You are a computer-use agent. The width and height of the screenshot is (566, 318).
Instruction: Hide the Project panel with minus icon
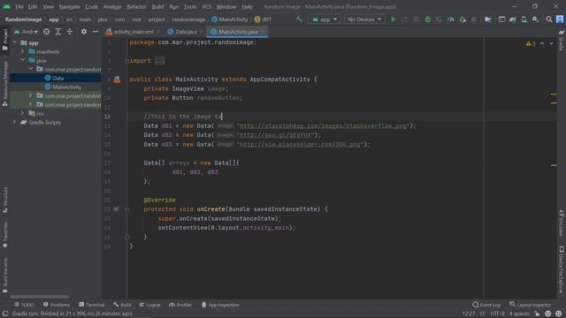coord(96,32)
